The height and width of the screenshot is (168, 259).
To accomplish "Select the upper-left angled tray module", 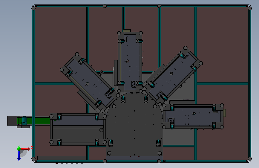I will (x=90, y=83).
